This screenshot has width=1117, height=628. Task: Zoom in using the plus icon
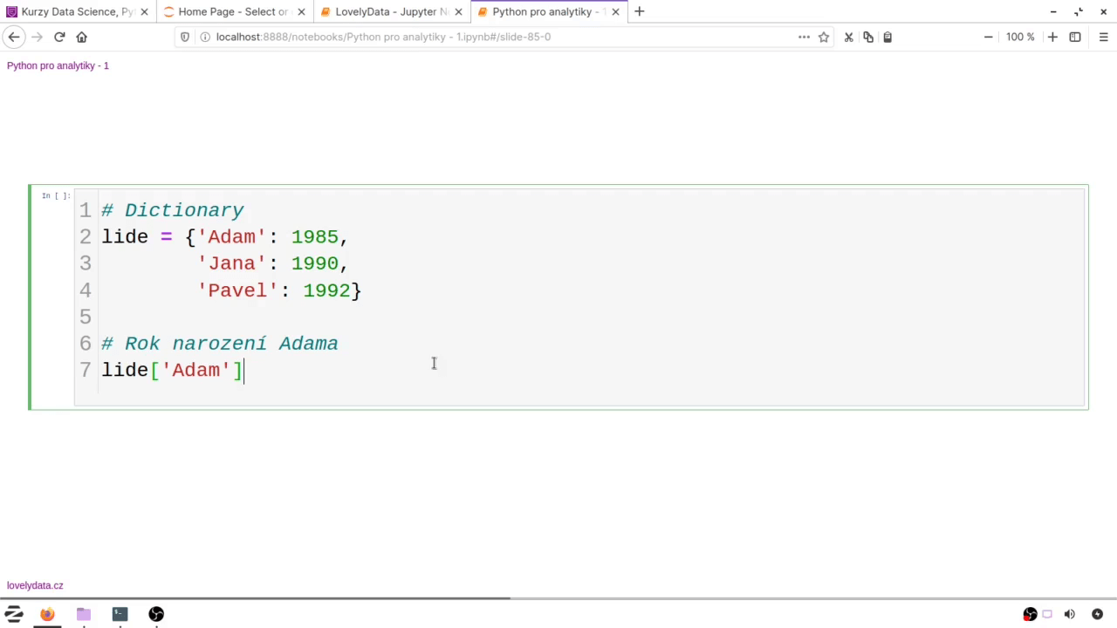tap(1052, 37)
